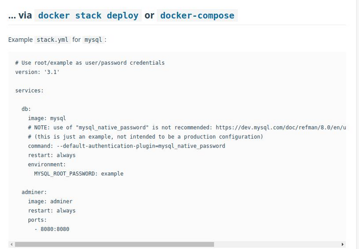Viewport: 359px width, 249px height.
Task: Click the "adminer:" service line
Action: (x=34, y=192)
